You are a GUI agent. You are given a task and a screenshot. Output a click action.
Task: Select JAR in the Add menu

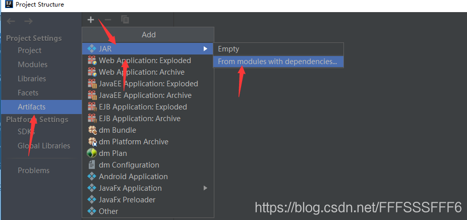coord(148,49)
